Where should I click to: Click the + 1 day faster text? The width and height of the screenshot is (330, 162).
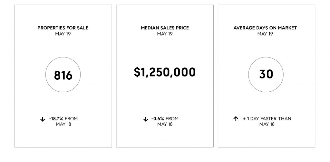pos(260,119)
